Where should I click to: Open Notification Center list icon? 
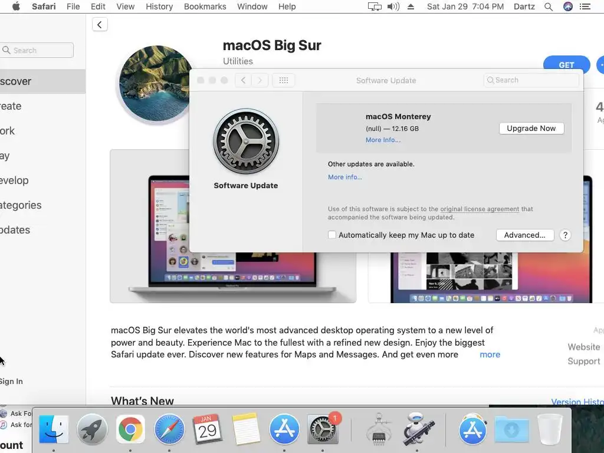coord(585,6)
